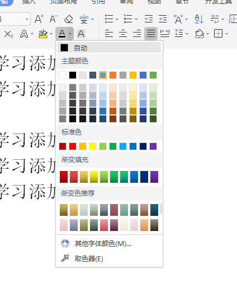This screenshot has height=282, width=237.
Task: Click the character shading A icon
Action: pyautogui.click(x=81, y=34)
